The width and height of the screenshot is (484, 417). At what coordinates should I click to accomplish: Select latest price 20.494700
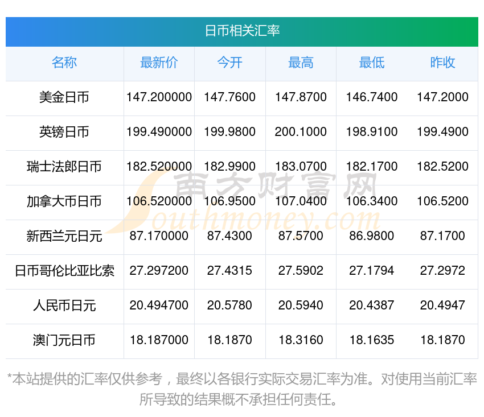click(159, 305)
